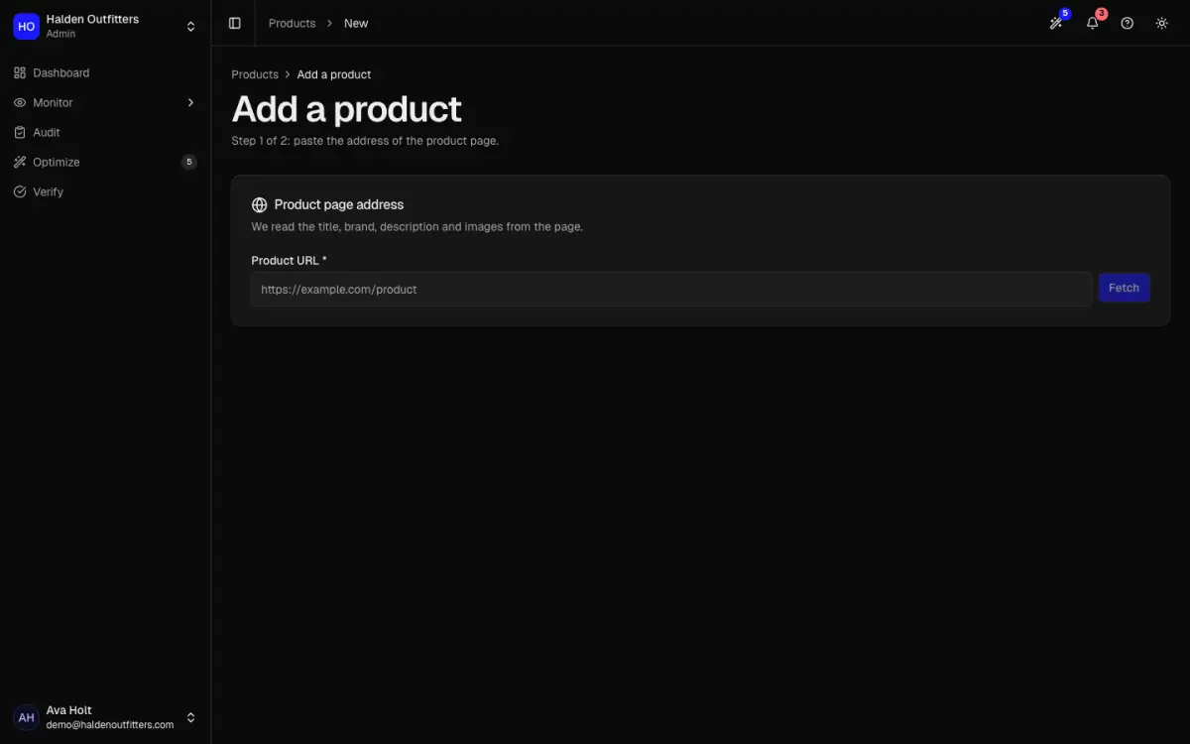
Task: Click the 'Add a product' page heading
Action: point(347,109)
